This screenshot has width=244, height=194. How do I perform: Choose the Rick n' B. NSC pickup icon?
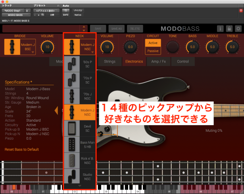(72, 160)
